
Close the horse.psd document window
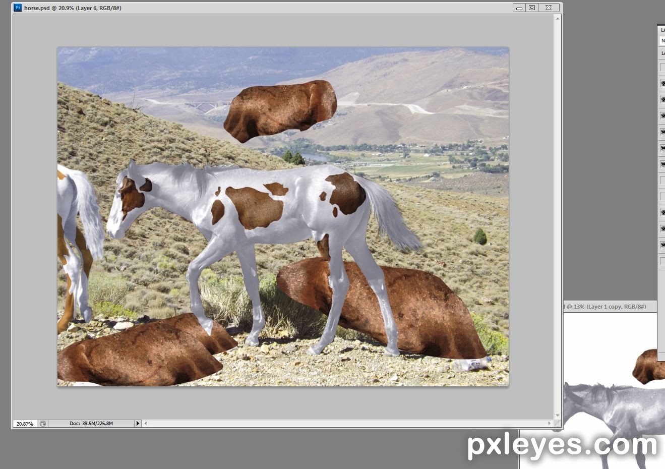point(549,8)
